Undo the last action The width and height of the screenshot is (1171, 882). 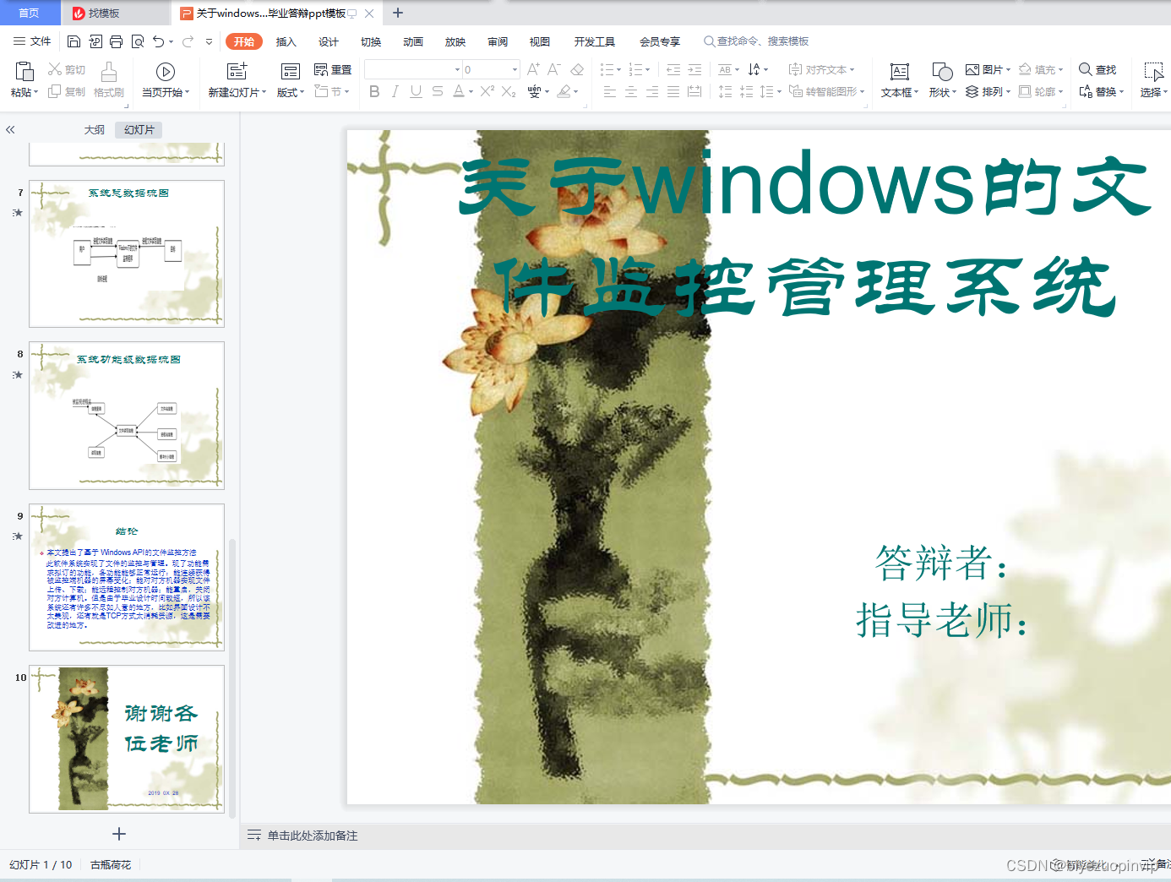[x=158, y=41]
